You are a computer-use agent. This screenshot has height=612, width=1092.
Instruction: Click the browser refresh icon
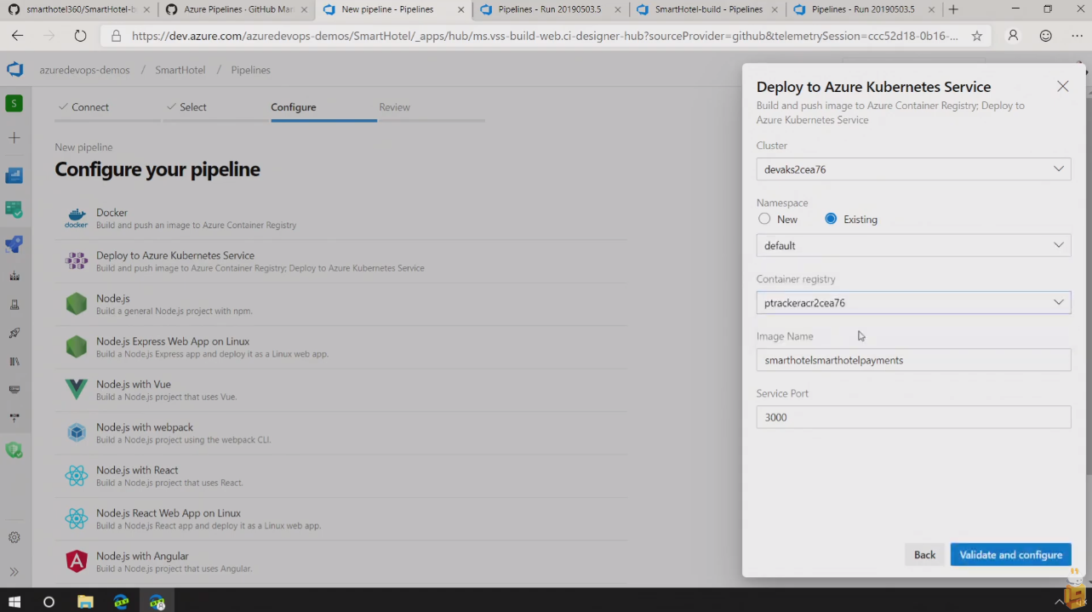pyautogui.click(x=80, y=36)
